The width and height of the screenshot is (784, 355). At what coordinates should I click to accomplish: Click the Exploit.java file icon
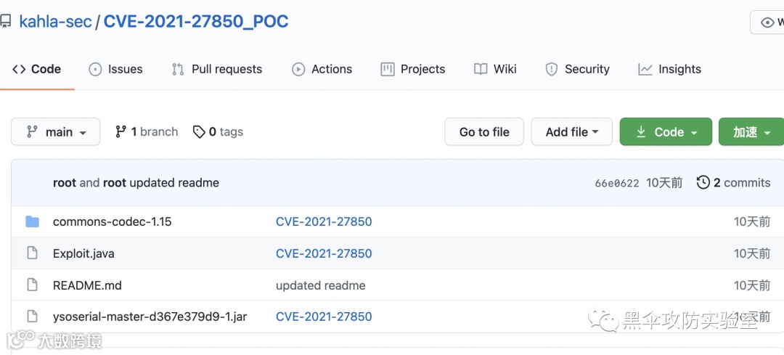(32, 253)
